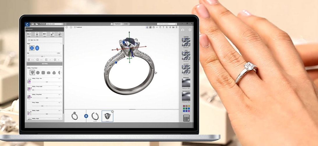Expand the prong shape list right arrow

coord(62,73)
